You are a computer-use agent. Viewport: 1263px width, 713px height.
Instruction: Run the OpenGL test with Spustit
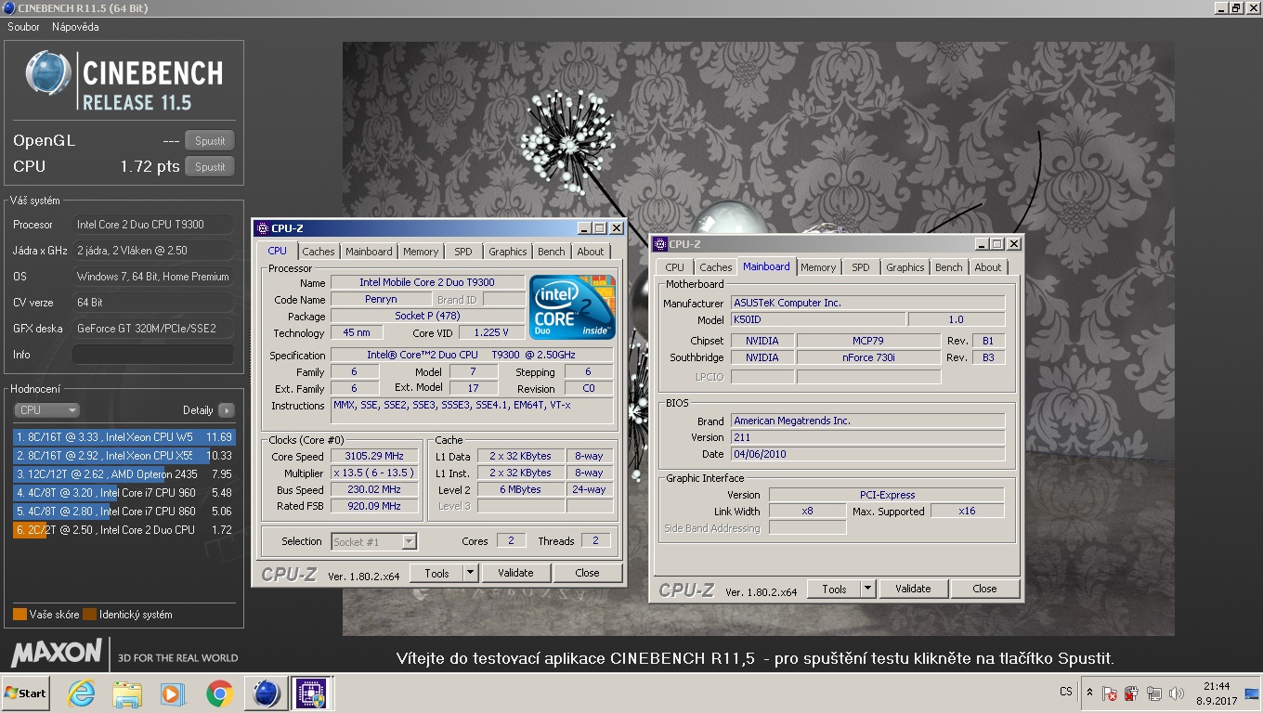[210, 141]
